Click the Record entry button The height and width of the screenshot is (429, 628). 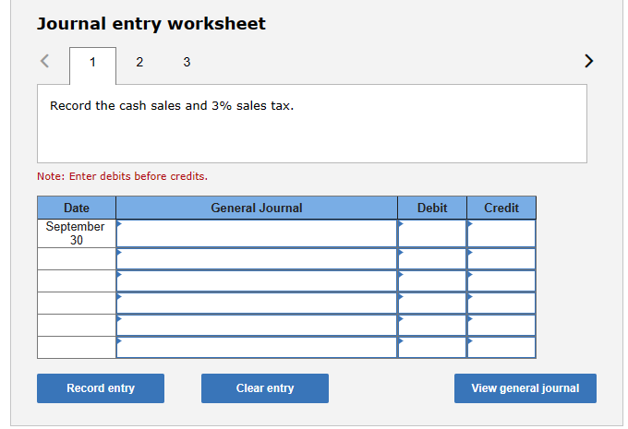click(101, 388)
